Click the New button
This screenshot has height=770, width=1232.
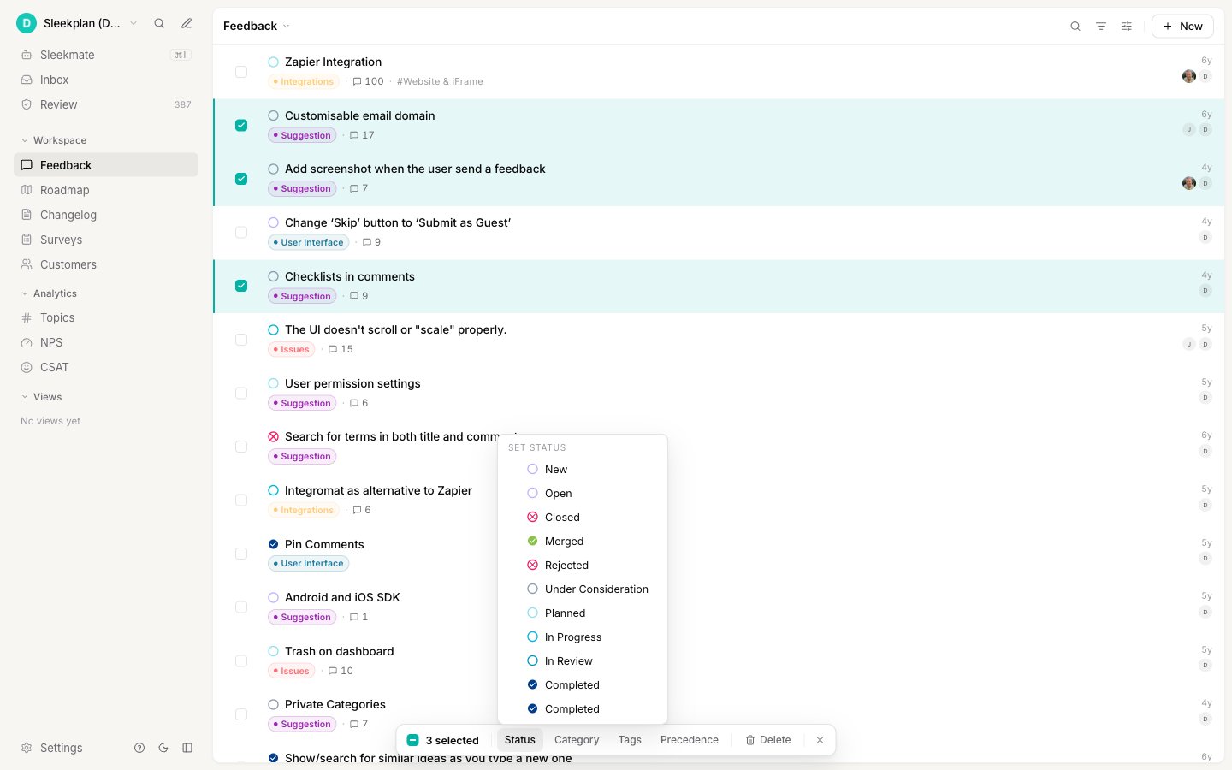click(x=1182, y=27)
